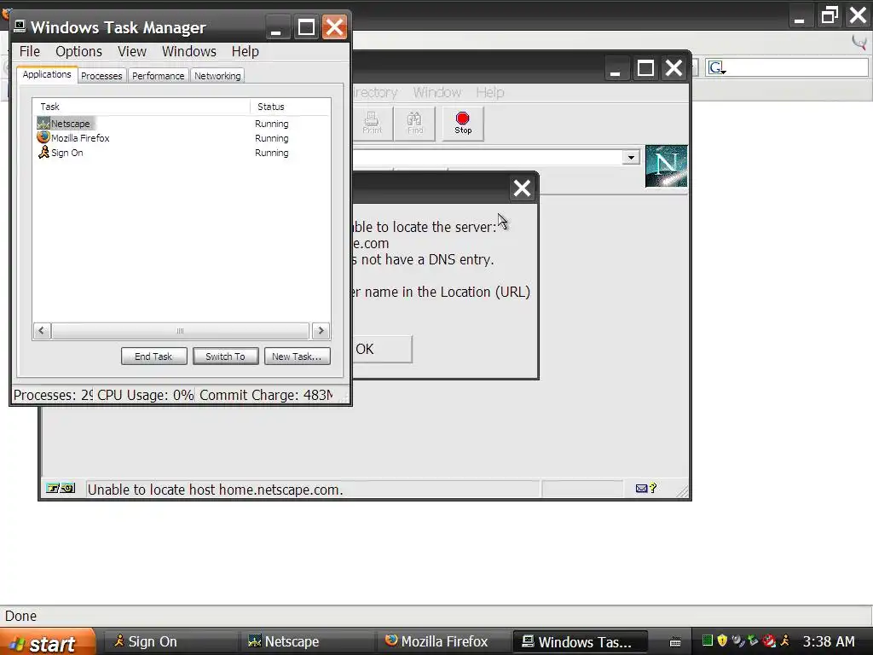Switch to Mozilla Firefox in the taskbar
Screen dimensions: 873x655
click(x=443, y=641)
